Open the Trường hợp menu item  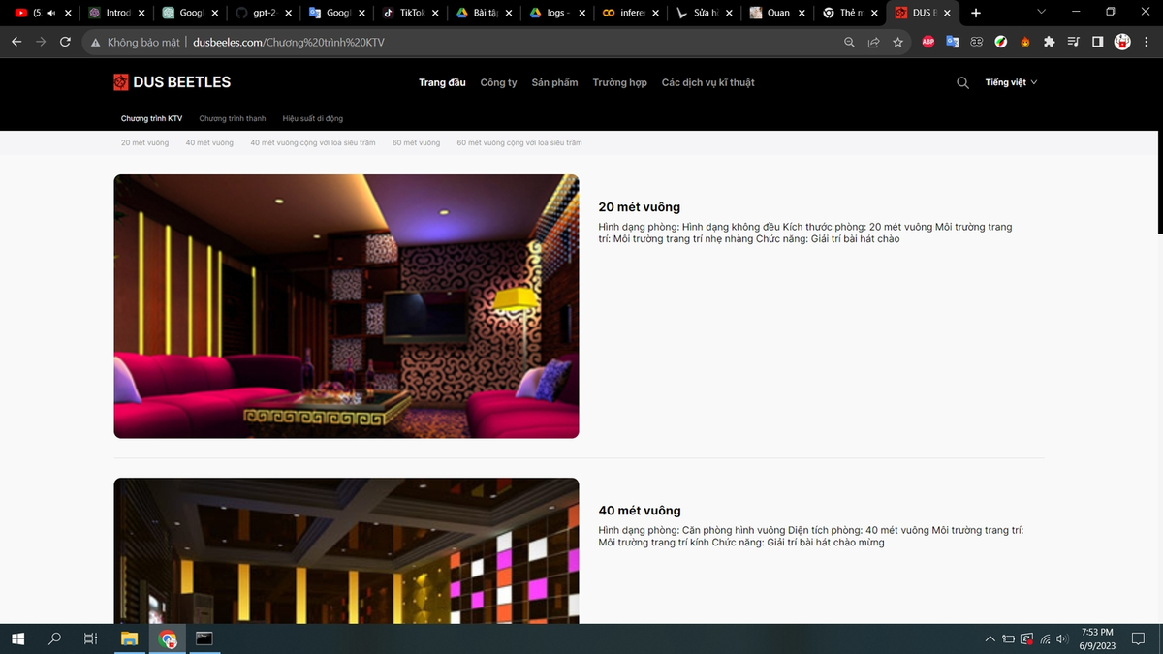click(619, 82)
